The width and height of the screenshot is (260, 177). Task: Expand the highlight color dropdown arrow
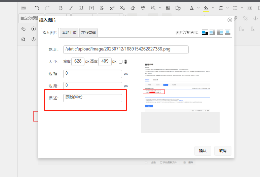(213, 8)
